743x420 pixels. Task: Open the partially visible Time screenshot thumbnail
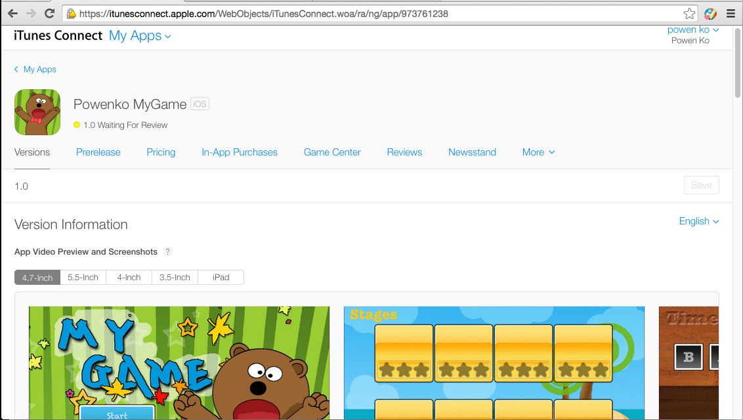point(689,363)
